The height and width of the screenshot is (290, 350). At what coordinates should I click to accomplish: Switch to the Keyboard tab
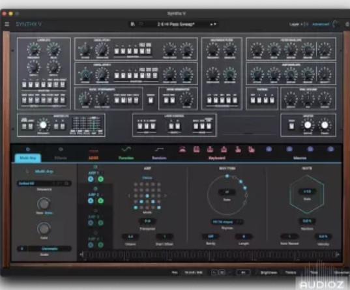pyautogui.click(x=217, y=158)
